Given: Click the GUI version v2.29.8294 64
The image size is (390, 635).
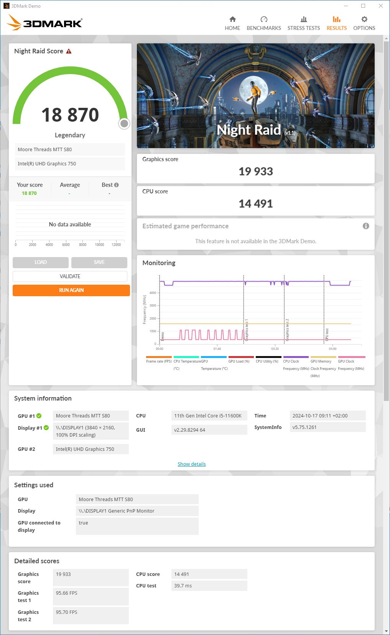Looking at the screenshot, I should point(209,430).
